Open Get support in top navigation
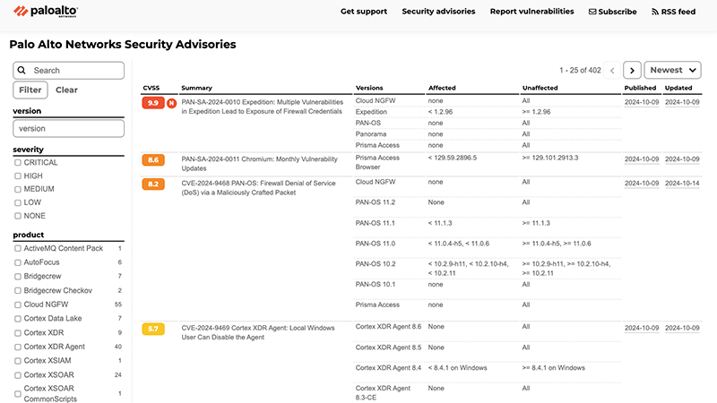 coord(364,12)
